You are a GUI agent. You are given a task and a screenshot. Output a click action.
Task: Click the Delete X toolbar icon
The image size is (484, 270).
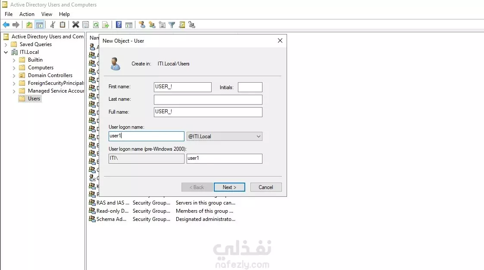(75, 25)
